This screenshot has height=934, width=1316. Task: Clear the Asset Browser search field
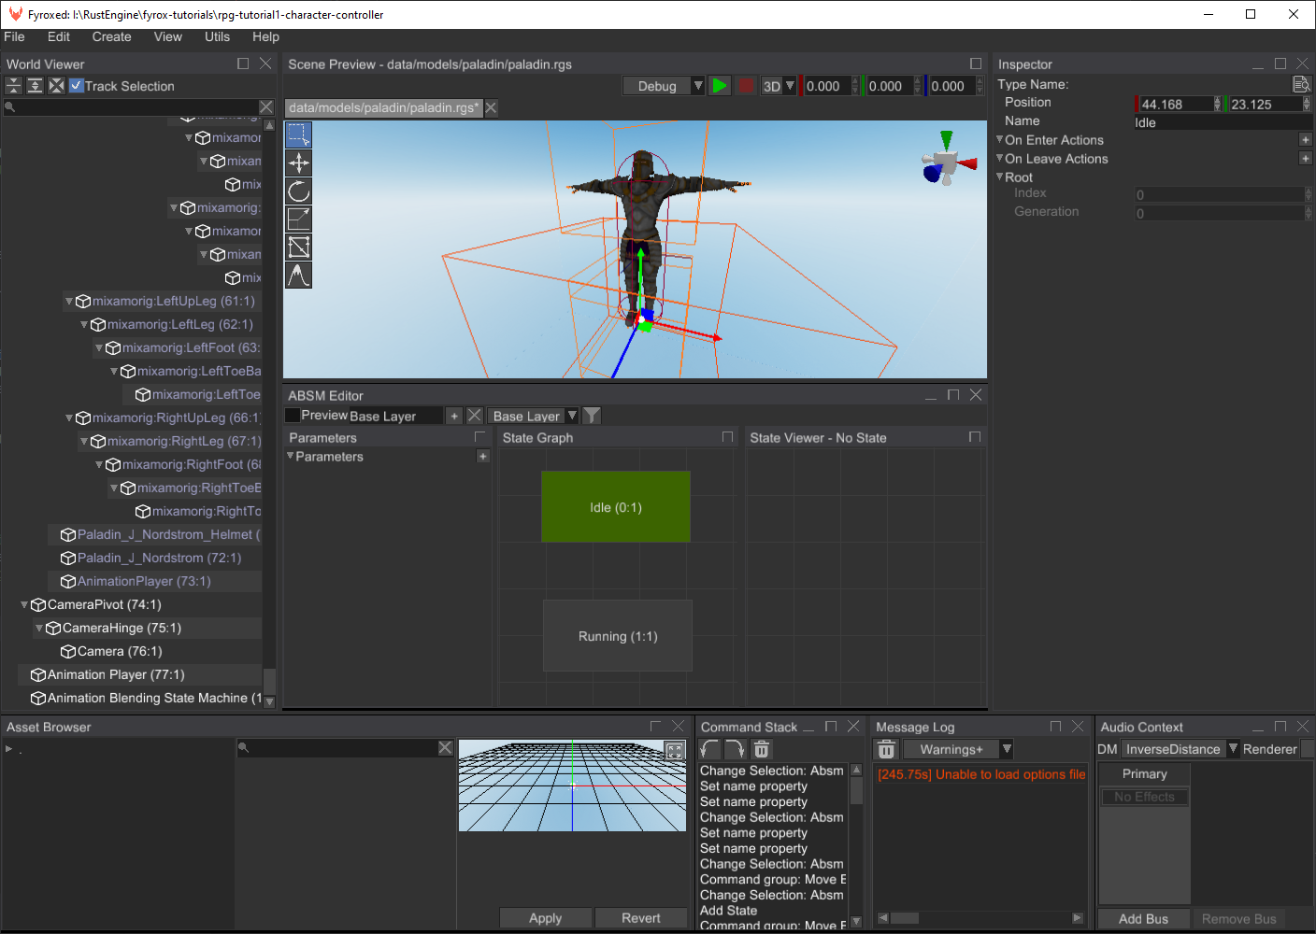pos(446,748)
